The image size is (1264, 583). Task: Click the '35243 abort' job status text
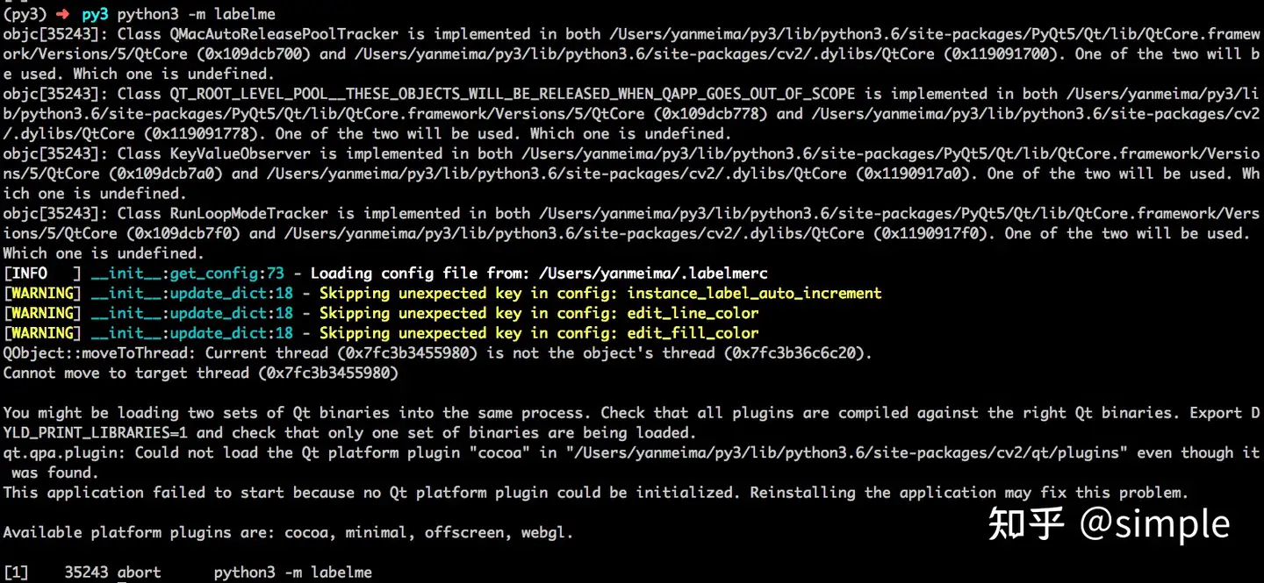pyautogui.click(x=112, y=572)
